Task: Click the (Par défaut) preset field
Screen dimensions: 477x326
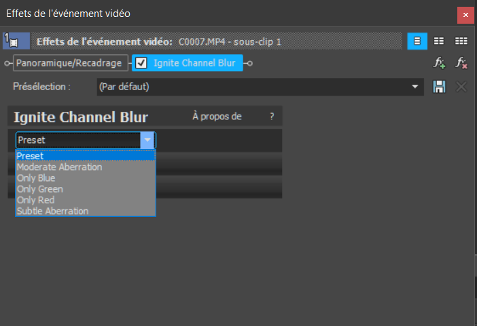Action: tap(260, 87)
